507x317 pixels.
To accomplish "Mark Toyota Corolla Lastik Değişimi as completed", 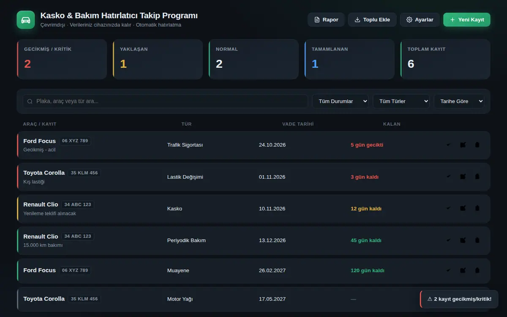I will tap(449, 177).
